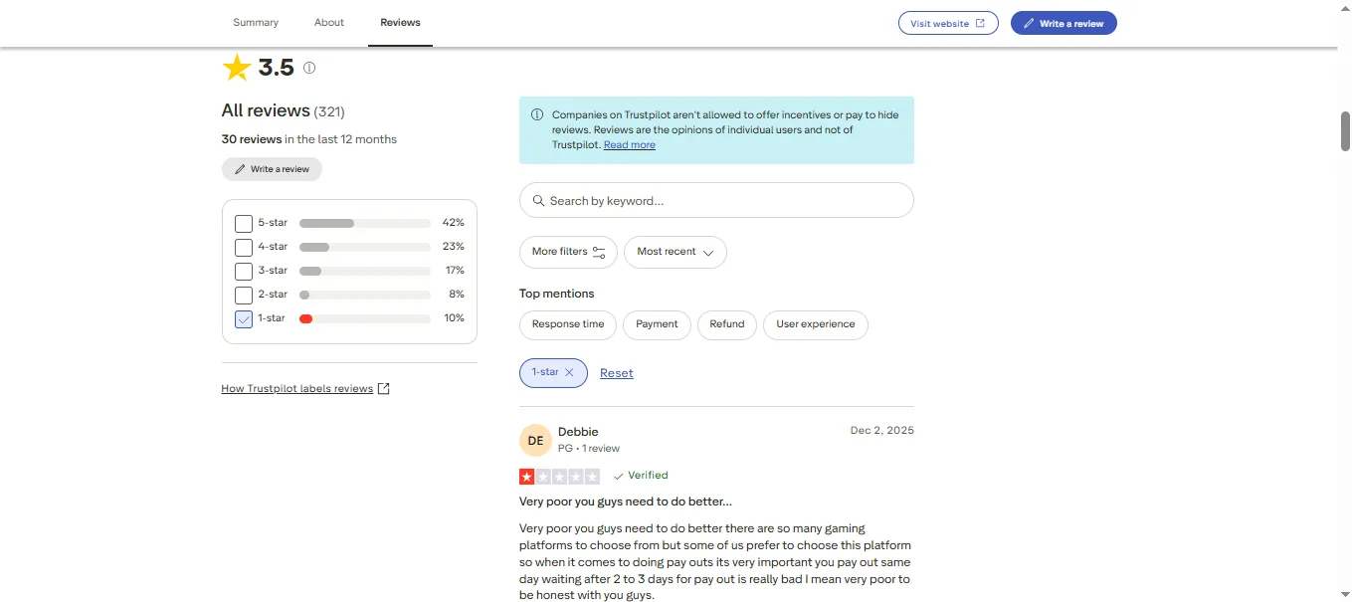The height and width of the screenshot is (602, 1352).
Task: Click the Dec 2, 2025 review date
Action: [882, 431]
